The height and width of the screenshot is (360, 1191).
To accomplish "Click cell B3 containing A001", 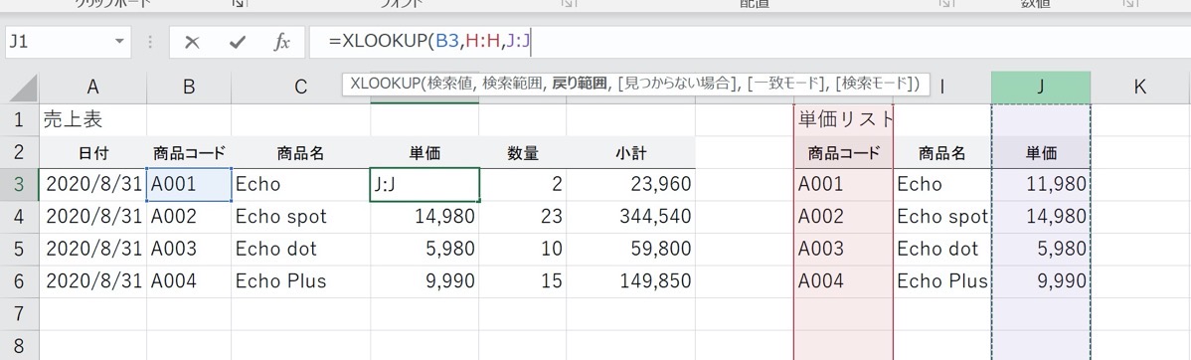I will [x=189, y=185].
